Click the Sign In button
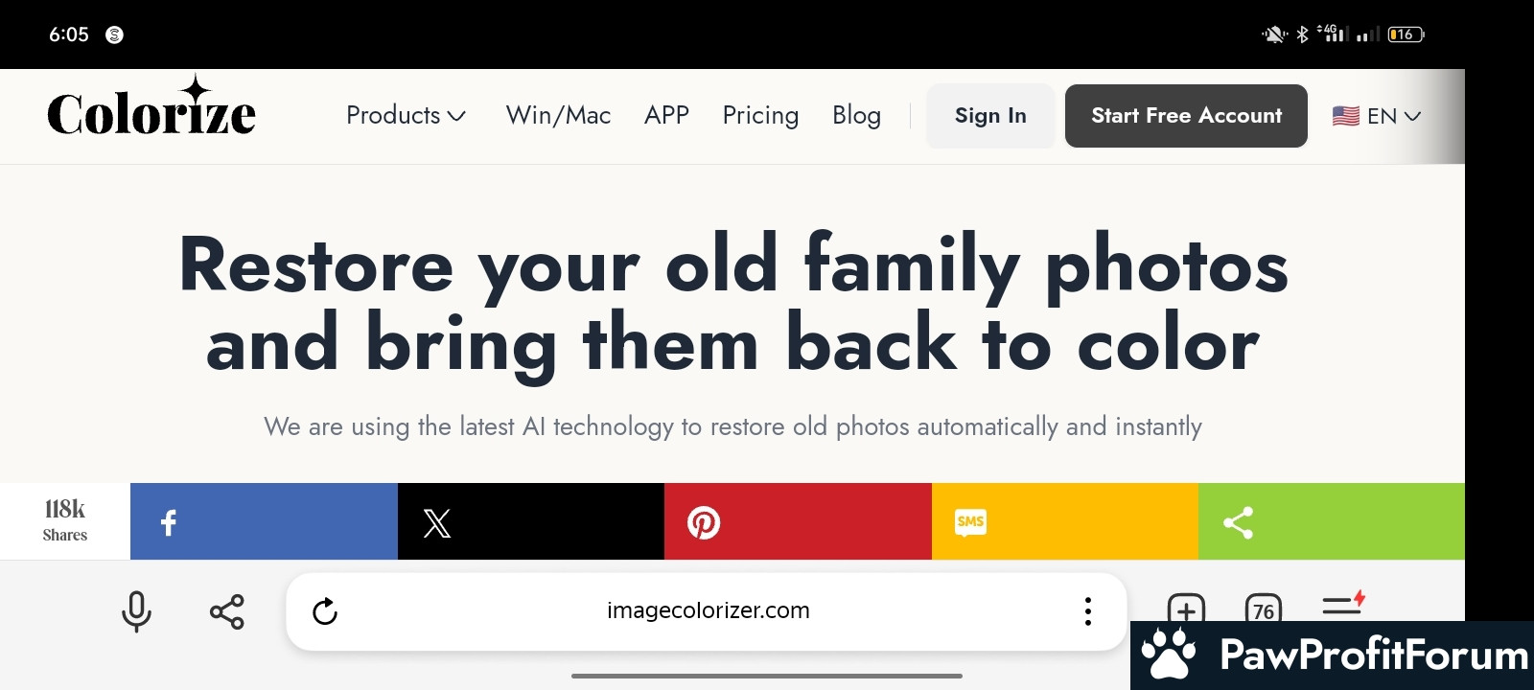The width and height of the screenshot is (1534, 690). tap(990, 116)
